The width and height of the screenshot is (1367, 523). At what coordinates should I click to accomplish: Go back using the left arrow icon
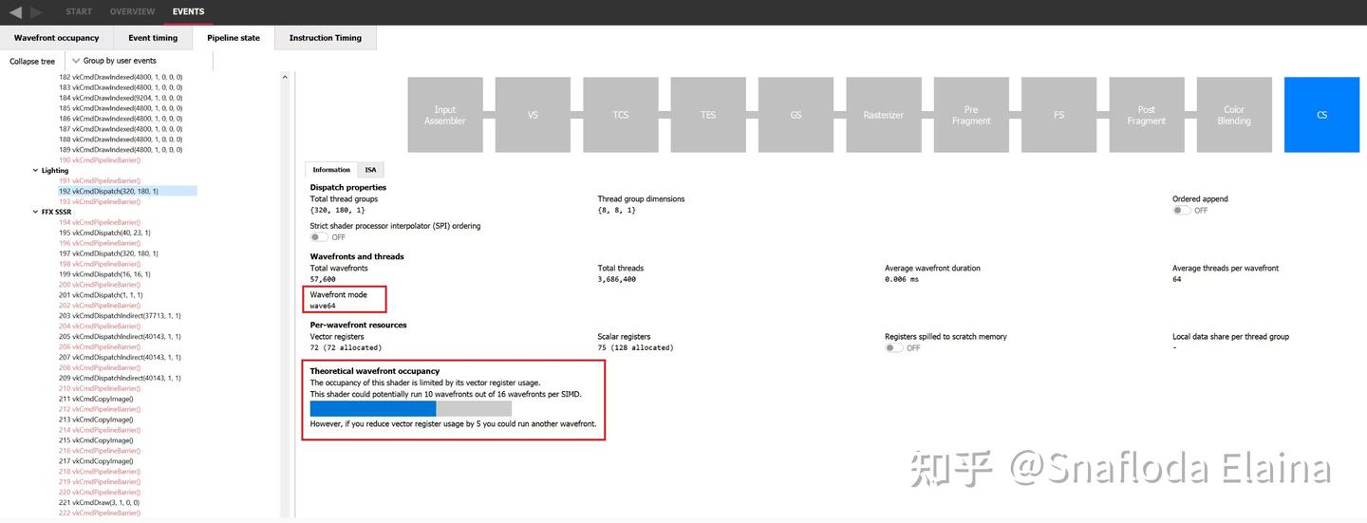[15, 12]
